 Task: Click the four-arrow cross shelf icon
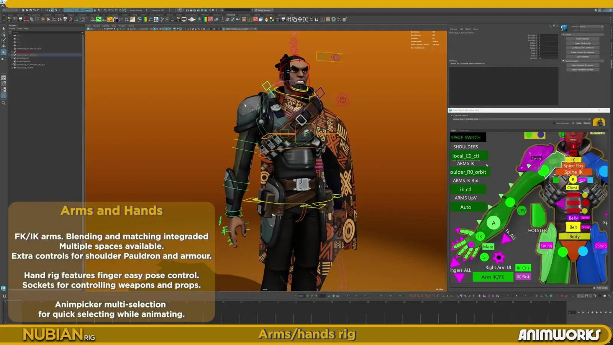[300, 19]
